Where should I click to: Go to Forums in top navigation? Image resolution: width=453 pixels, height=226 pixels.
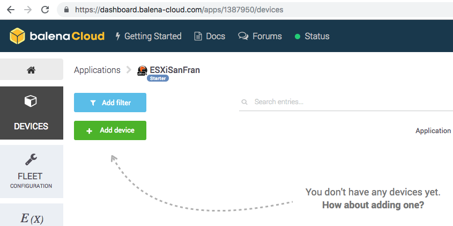click(260, 37)
